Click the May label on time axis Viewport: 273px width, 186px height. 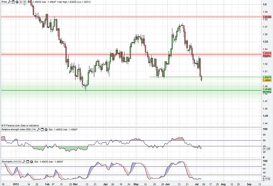pyautogui.click(x=136, y=184)
